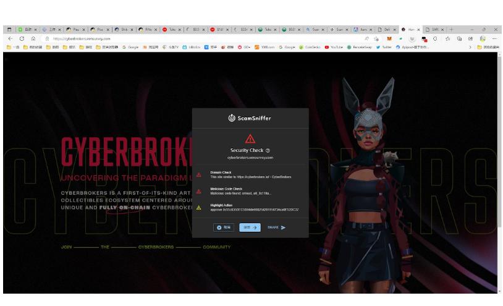Click the Malicious Code Check warning icon
This screenshot has height=306, width=503.
(x=198, y=191)
